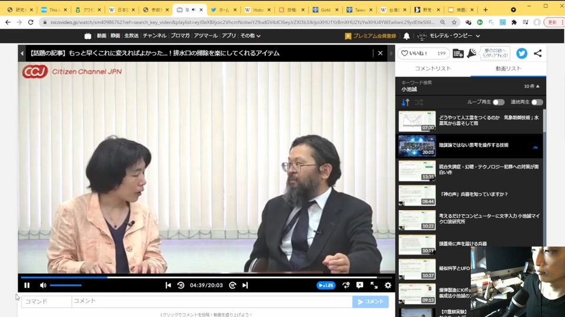The height and width of the screenshot is (317, 565).
Task: Reverse the playlist sort order icon
Action: tap(406, 102)
